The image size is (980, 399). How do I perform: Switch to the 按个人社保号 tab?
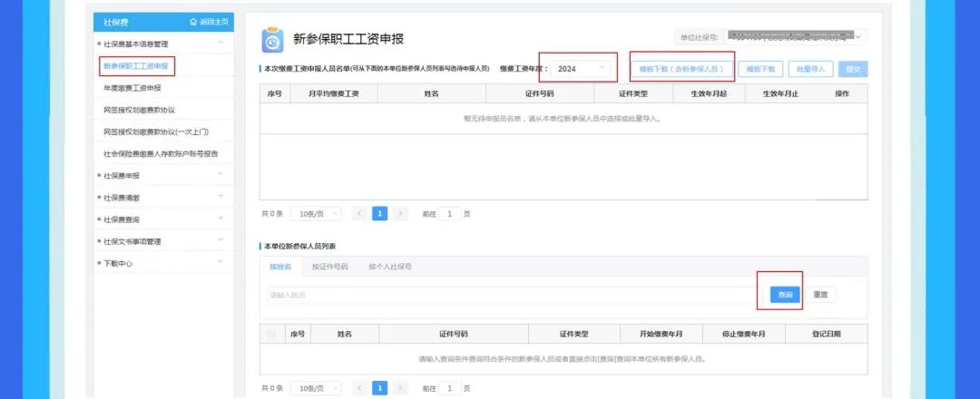(390, 267)
